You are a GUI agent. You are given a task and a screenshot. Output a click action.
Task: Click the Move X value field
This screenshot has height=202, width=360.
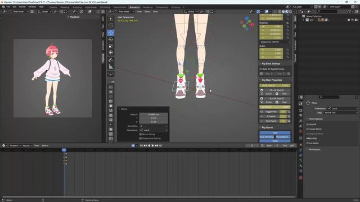pyautogui.click(x=154, y=114)
